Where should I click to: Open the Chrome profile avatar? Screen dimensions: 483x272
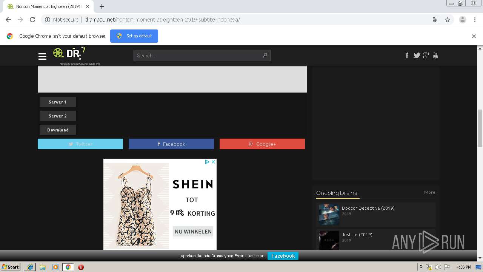tap(463, 20)
